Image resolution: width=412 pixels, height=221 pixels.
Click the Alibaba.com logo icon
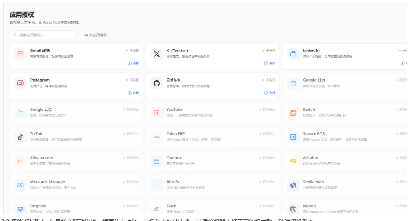(20, 161)
